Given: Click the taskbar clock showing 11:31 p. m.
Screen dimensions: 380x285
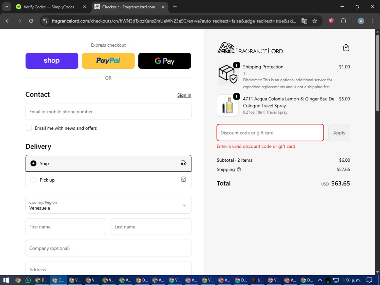Looking at the screenshot, I should 351,280.
